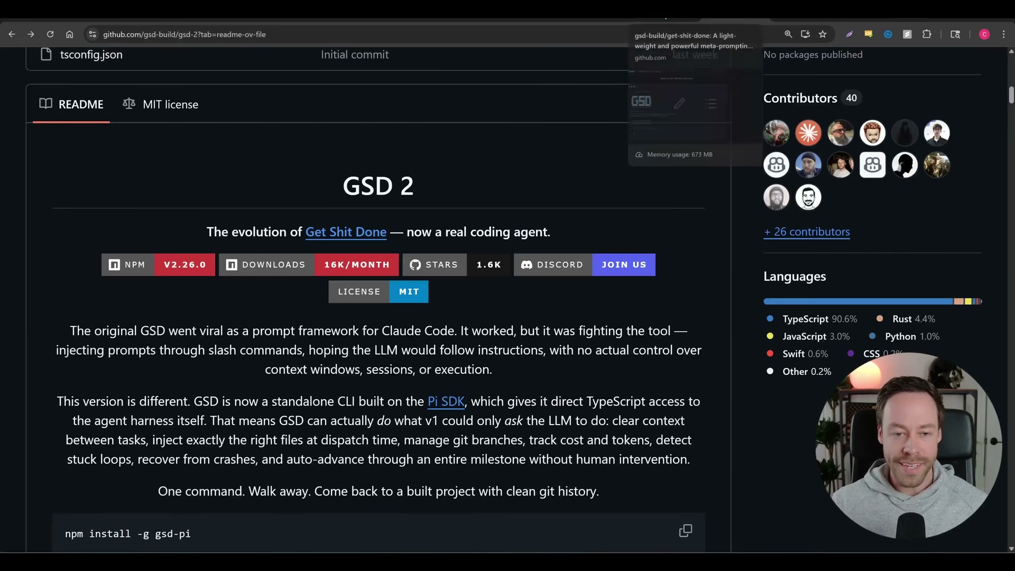Open the red-haired cartoon contributor avatar
This screenshot has width=1015, height=571.
click(872, 133)
